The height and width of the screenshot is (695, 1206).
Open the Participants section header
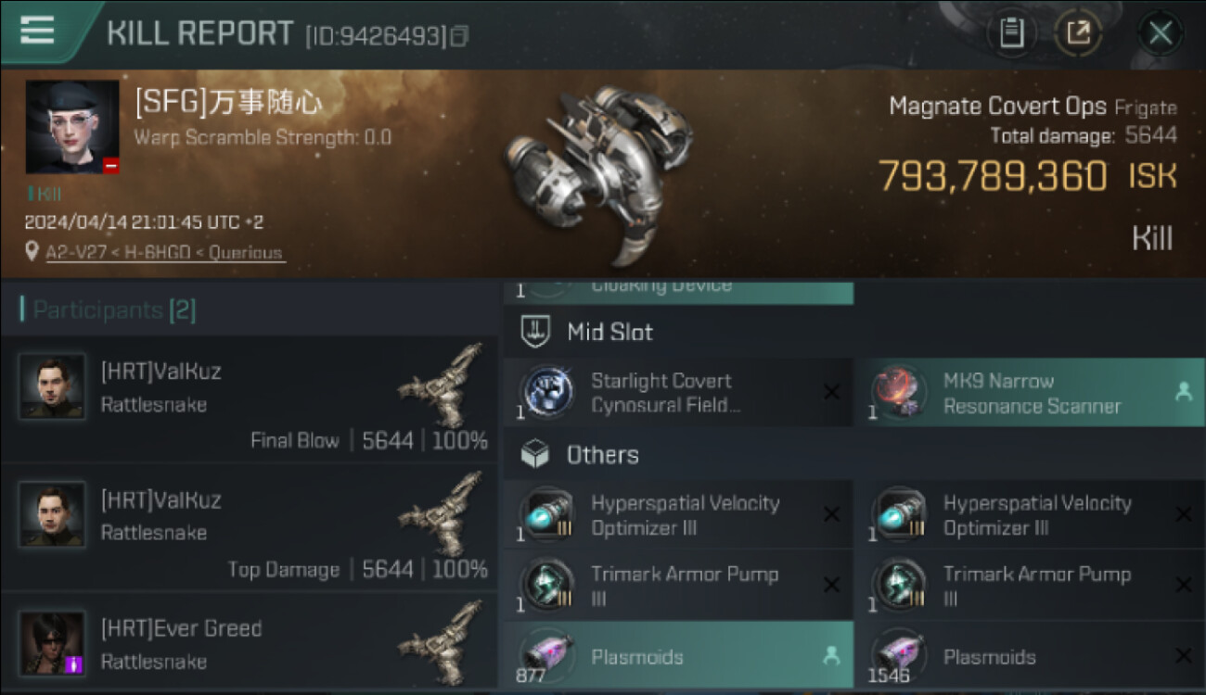[108, 310]
